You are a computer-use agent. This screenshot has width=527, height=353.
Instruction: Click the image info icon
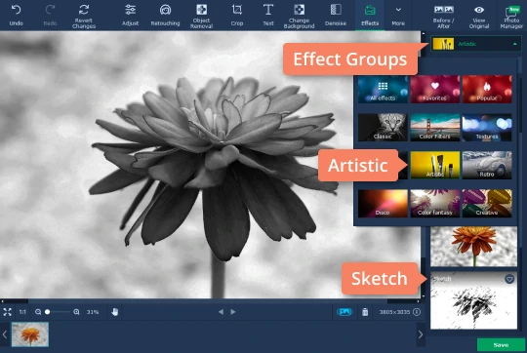coord(417,312)
